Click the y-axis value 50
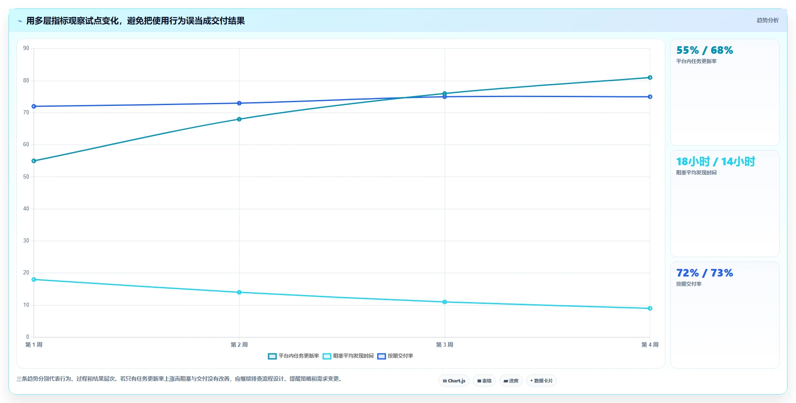The height and width of the screenshot is (403, 796). (26, 176)
